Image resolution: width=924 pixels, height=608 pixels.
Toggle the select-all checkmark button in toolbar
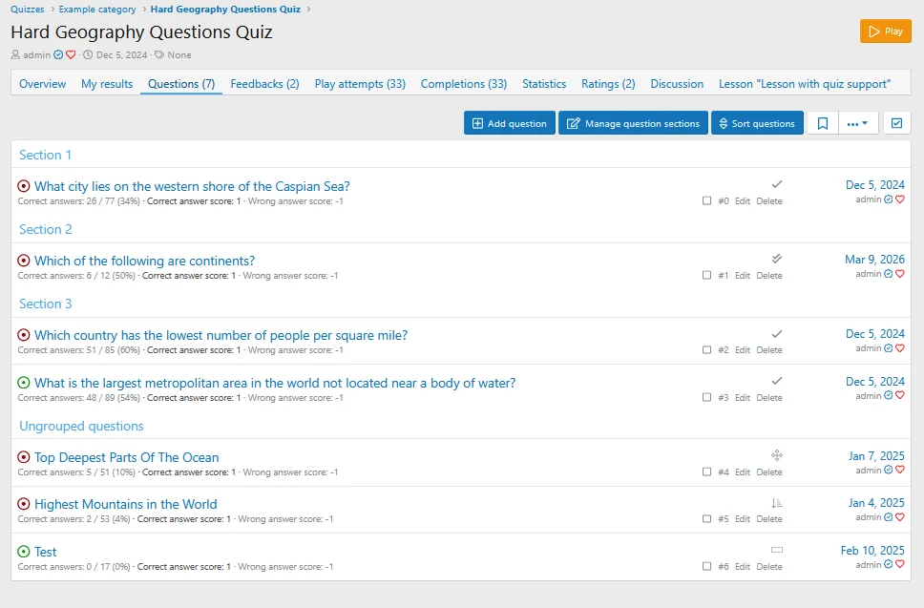coord(896,123)
